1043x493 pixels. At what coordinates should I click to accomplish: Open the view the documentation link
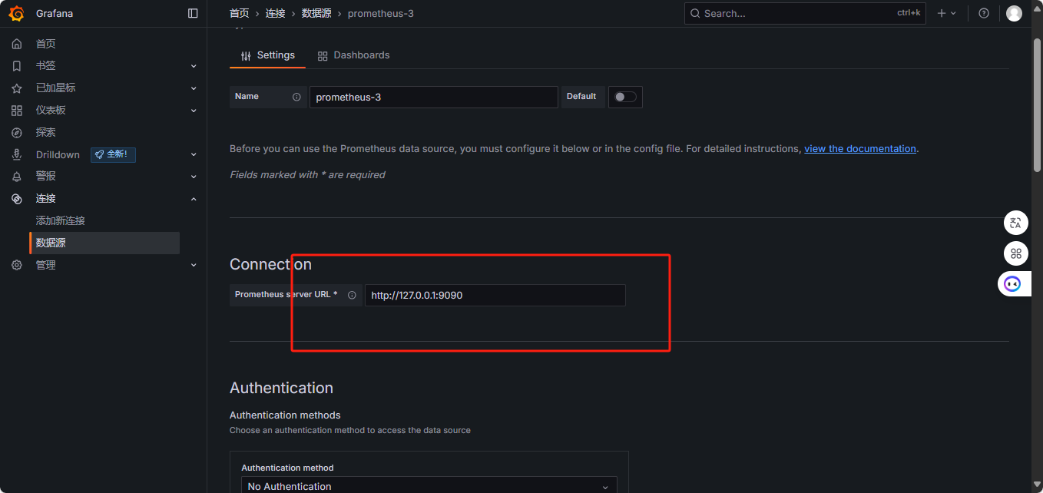(x=860, y=149)
